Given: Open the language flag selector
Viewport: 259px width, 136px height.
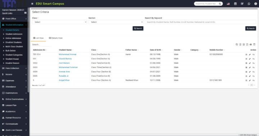Looking at the screenshot, I should [x=228, y=4].
